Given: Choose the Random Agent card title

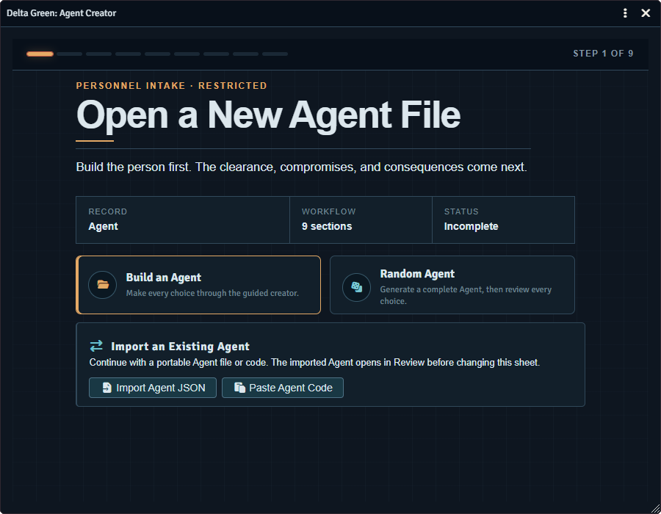Looking at the screenshot, I should pyautogui.click(x=417, y=274).
